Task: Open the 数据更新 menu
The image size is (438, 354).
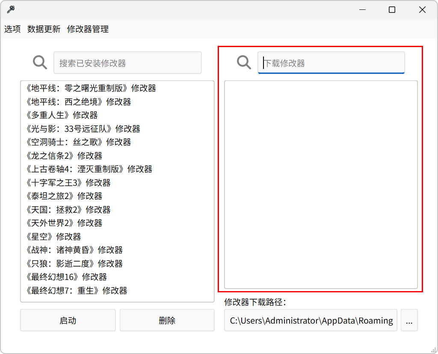Action: (44, 29)
